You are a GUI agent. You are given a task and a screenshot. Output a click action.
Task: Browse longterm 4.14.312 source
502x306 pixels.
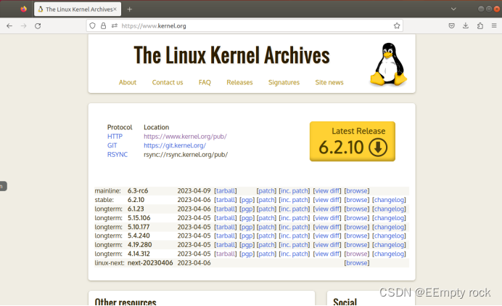(357, 254)
